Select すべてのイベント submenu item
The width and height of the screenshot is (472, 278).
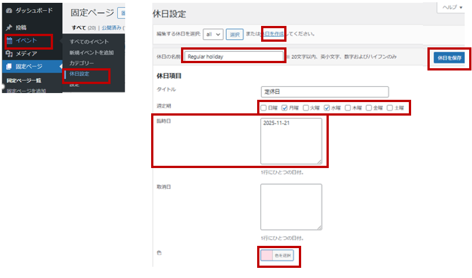point(89,42)
